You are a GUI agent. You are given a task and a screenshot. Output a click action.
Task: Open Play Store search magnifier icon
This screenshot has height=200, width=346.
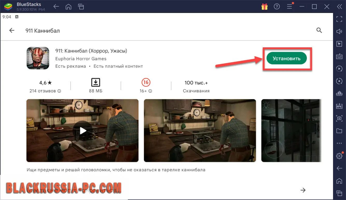coord(319,31)
